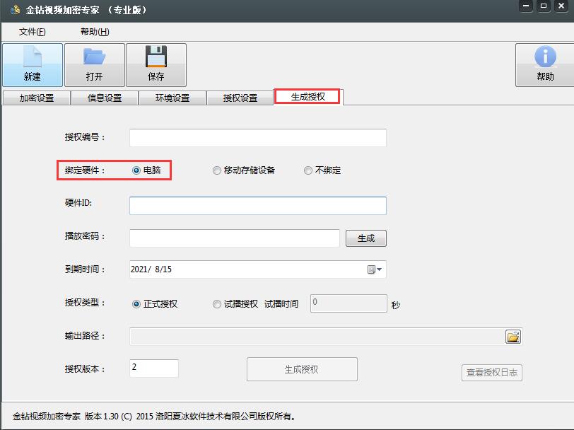574x430 pixels.
Task: Minimize the window
Action: point(526,6)
